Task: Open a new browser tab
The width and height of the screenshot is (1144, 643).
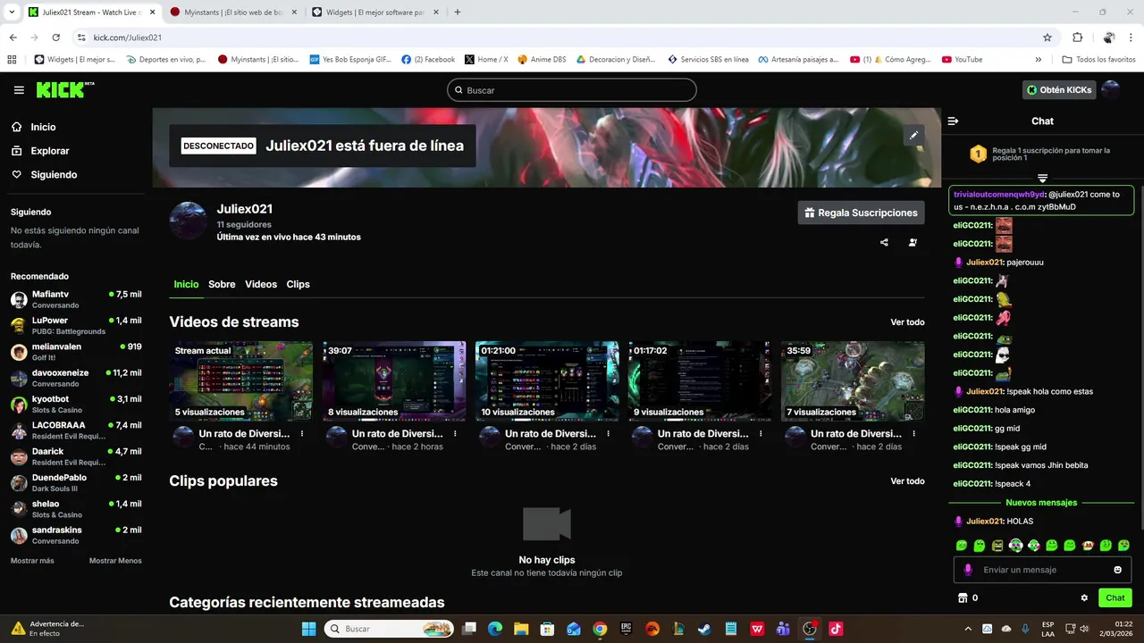Action: click(x=458, y=13)
